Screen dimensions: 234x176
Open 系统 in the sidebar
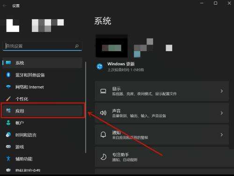[x=43, y=63]
